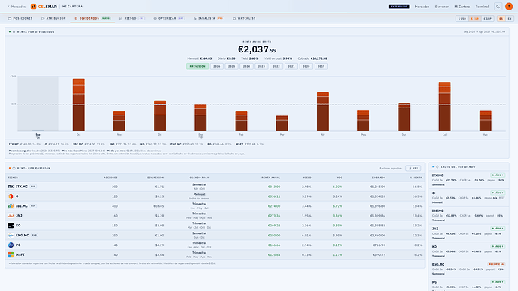Click the October dividend bar
518x291 pixels.
point(79,105)
